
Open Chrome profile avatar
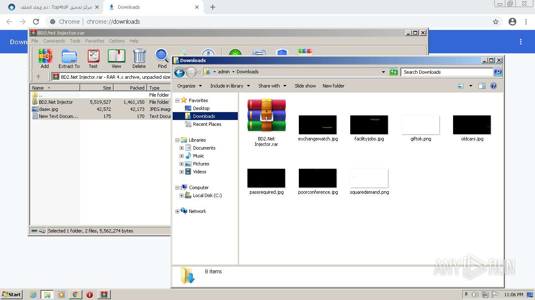pos(512,22)
